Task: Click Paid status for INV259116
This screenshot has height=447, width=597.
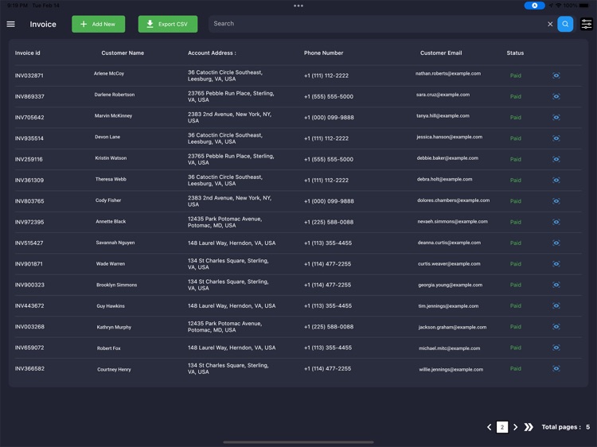Action: point(516,159)
